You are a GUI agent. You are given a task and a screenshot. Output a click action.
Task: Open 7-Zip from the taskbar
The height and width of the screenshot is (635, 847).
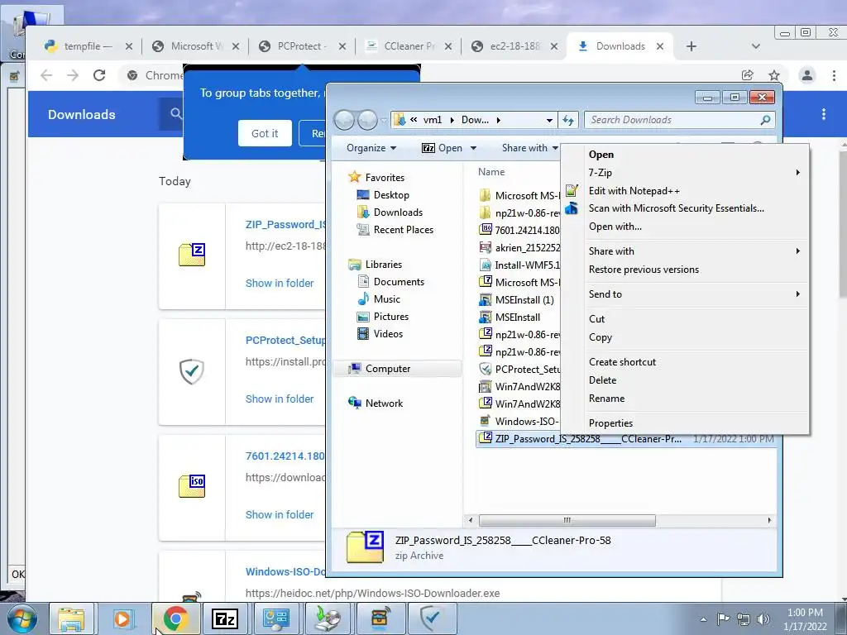(225, 618)
